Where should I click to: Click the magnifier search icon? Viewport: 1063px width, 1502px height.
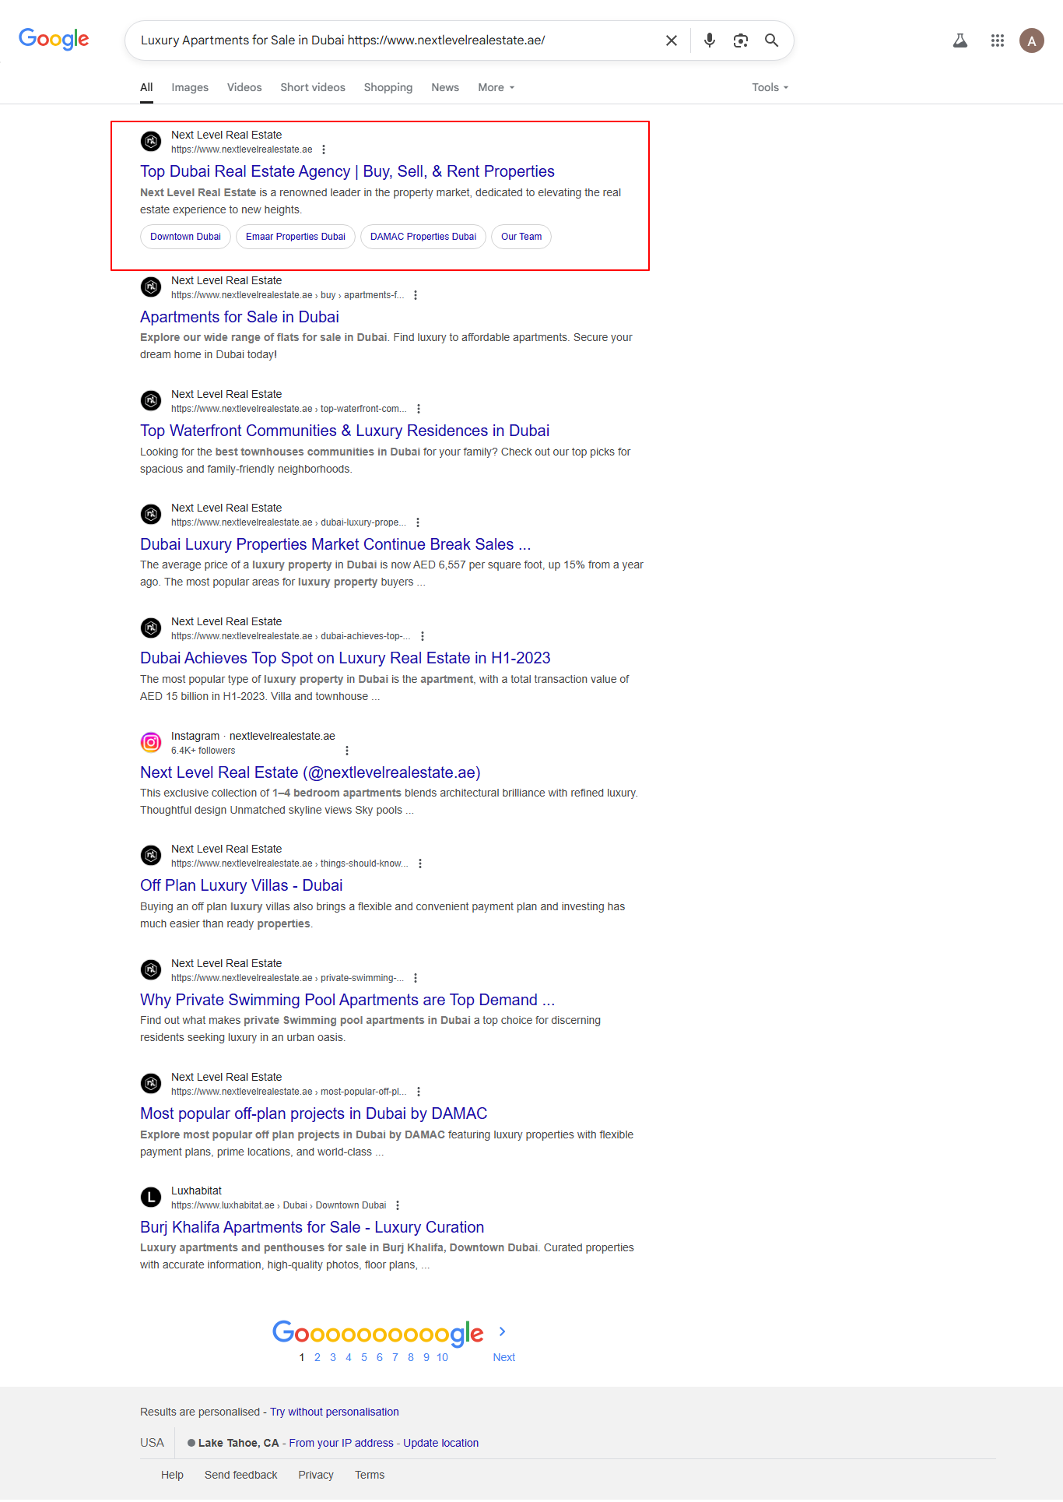(772, 40)
